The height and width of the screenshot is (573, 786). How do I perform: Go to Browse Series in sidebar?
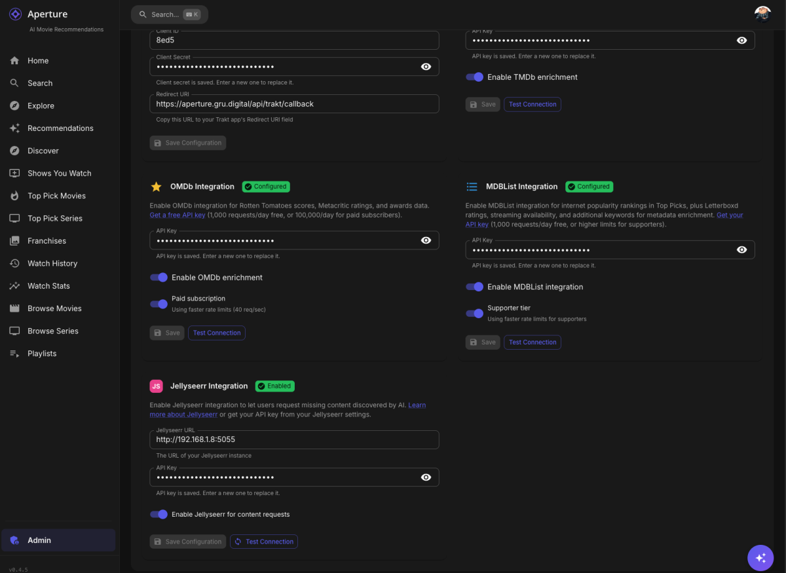tap(53, 331)
